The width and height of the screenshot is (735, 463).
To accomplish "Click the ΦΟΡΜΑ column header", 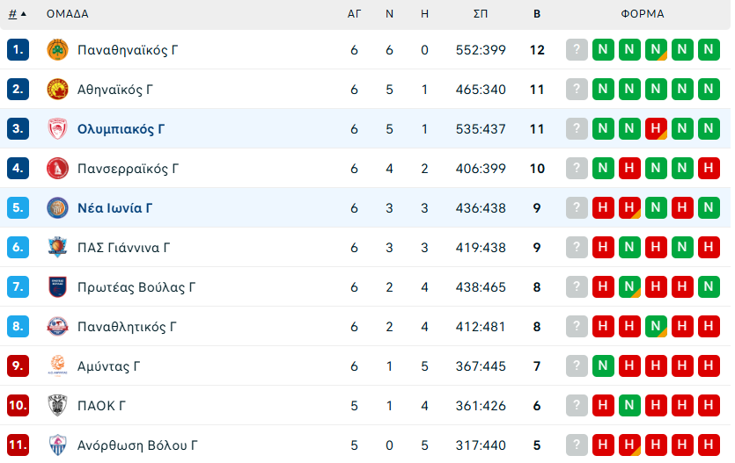I will pyautogui.click(x=642, y=14).
